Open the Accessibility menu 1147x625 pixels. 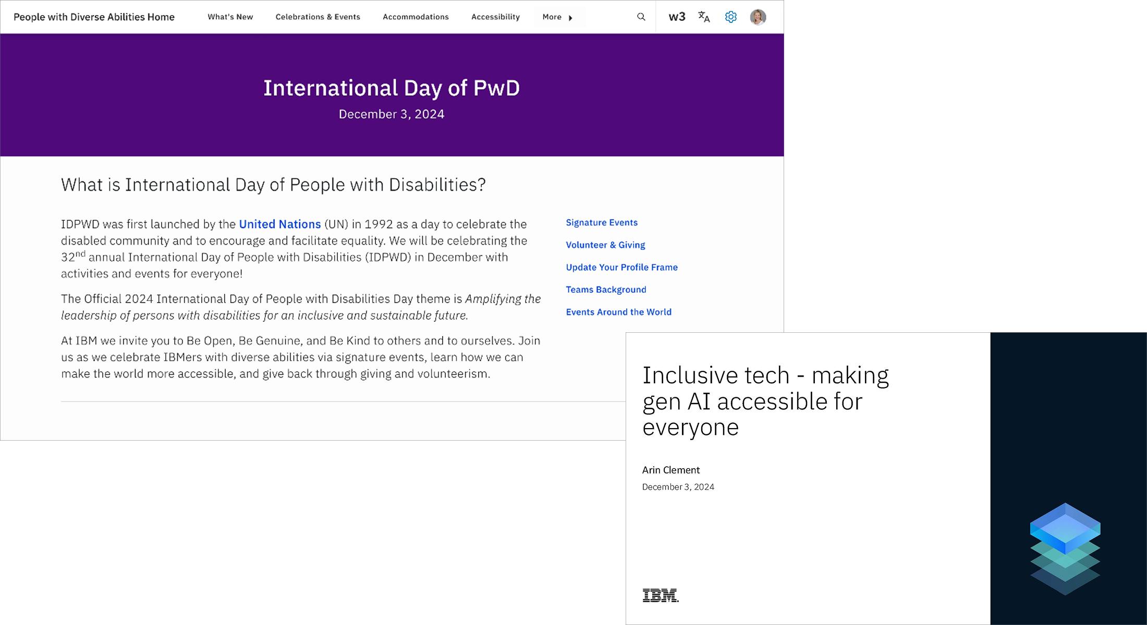(x=495, y=17)
